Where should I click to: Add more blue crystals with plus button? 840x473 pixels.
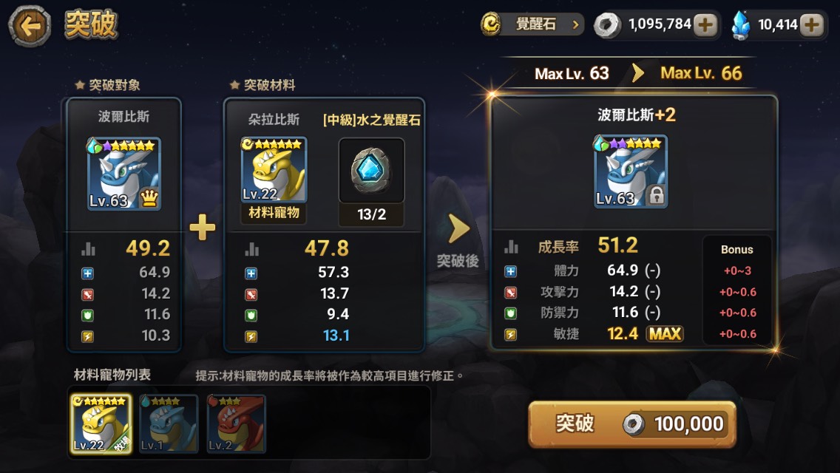812,24
